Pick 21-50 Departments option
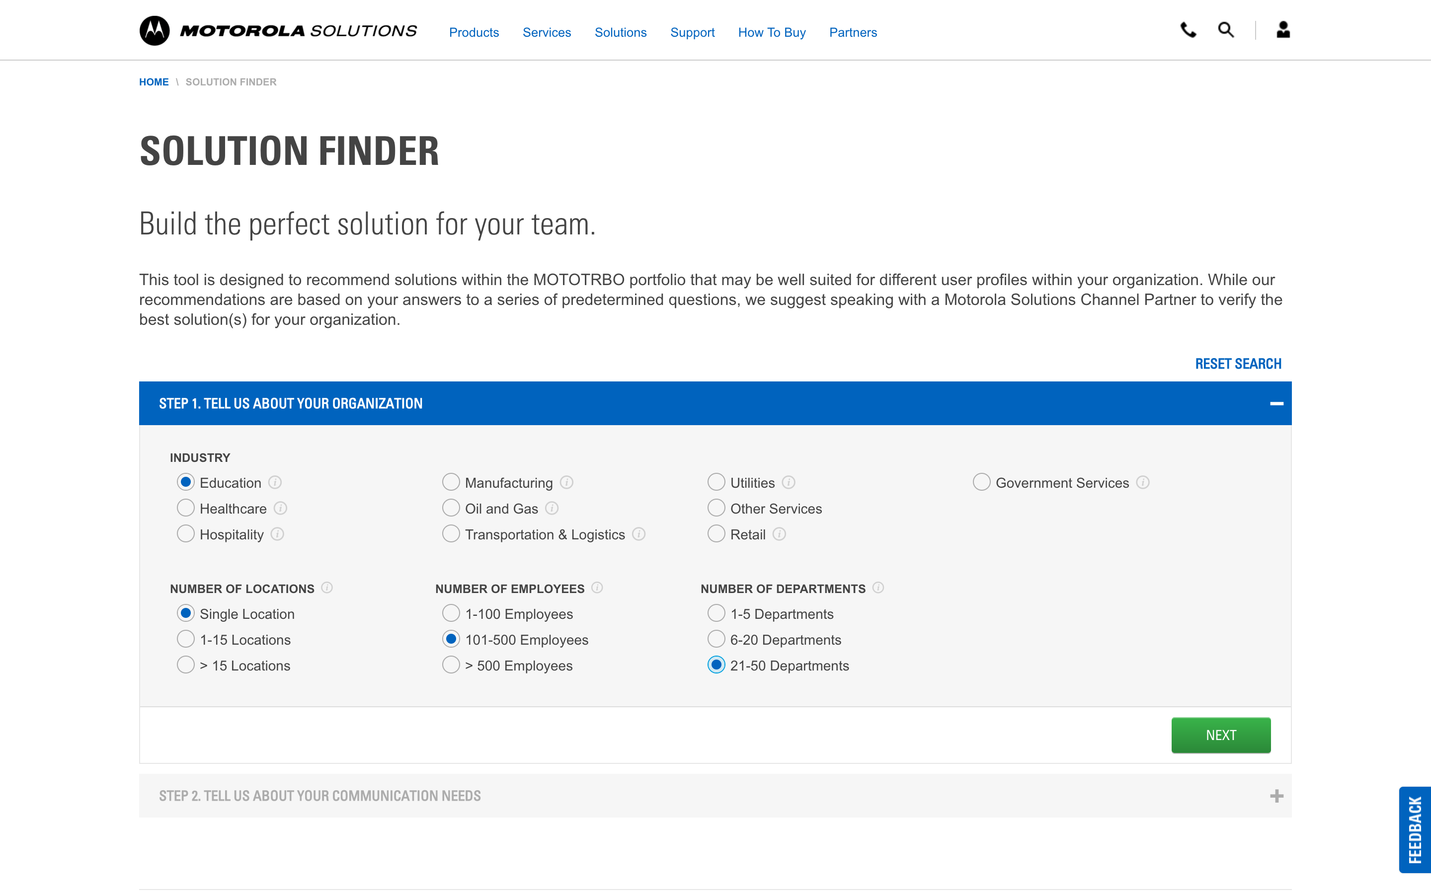Viewport: 1431px width, 894px height. (x=716, y=665)
